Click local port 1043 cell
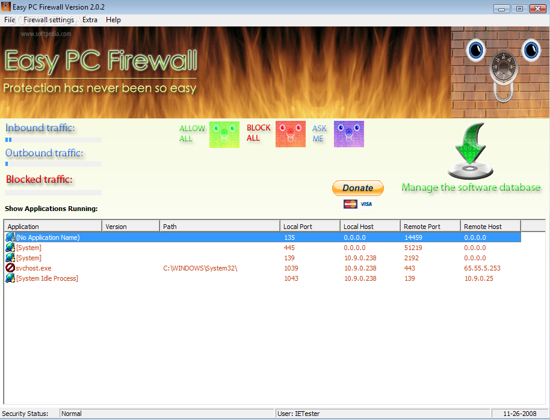 pos(291,278)
